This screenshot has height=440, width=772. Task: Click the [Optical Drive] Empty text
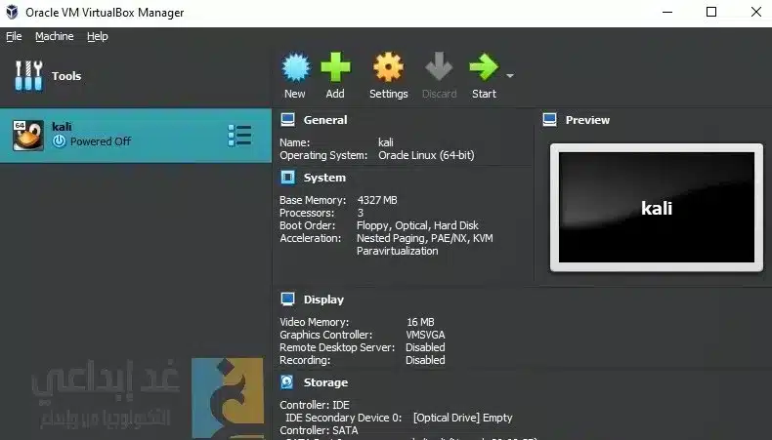pos(463,418)
